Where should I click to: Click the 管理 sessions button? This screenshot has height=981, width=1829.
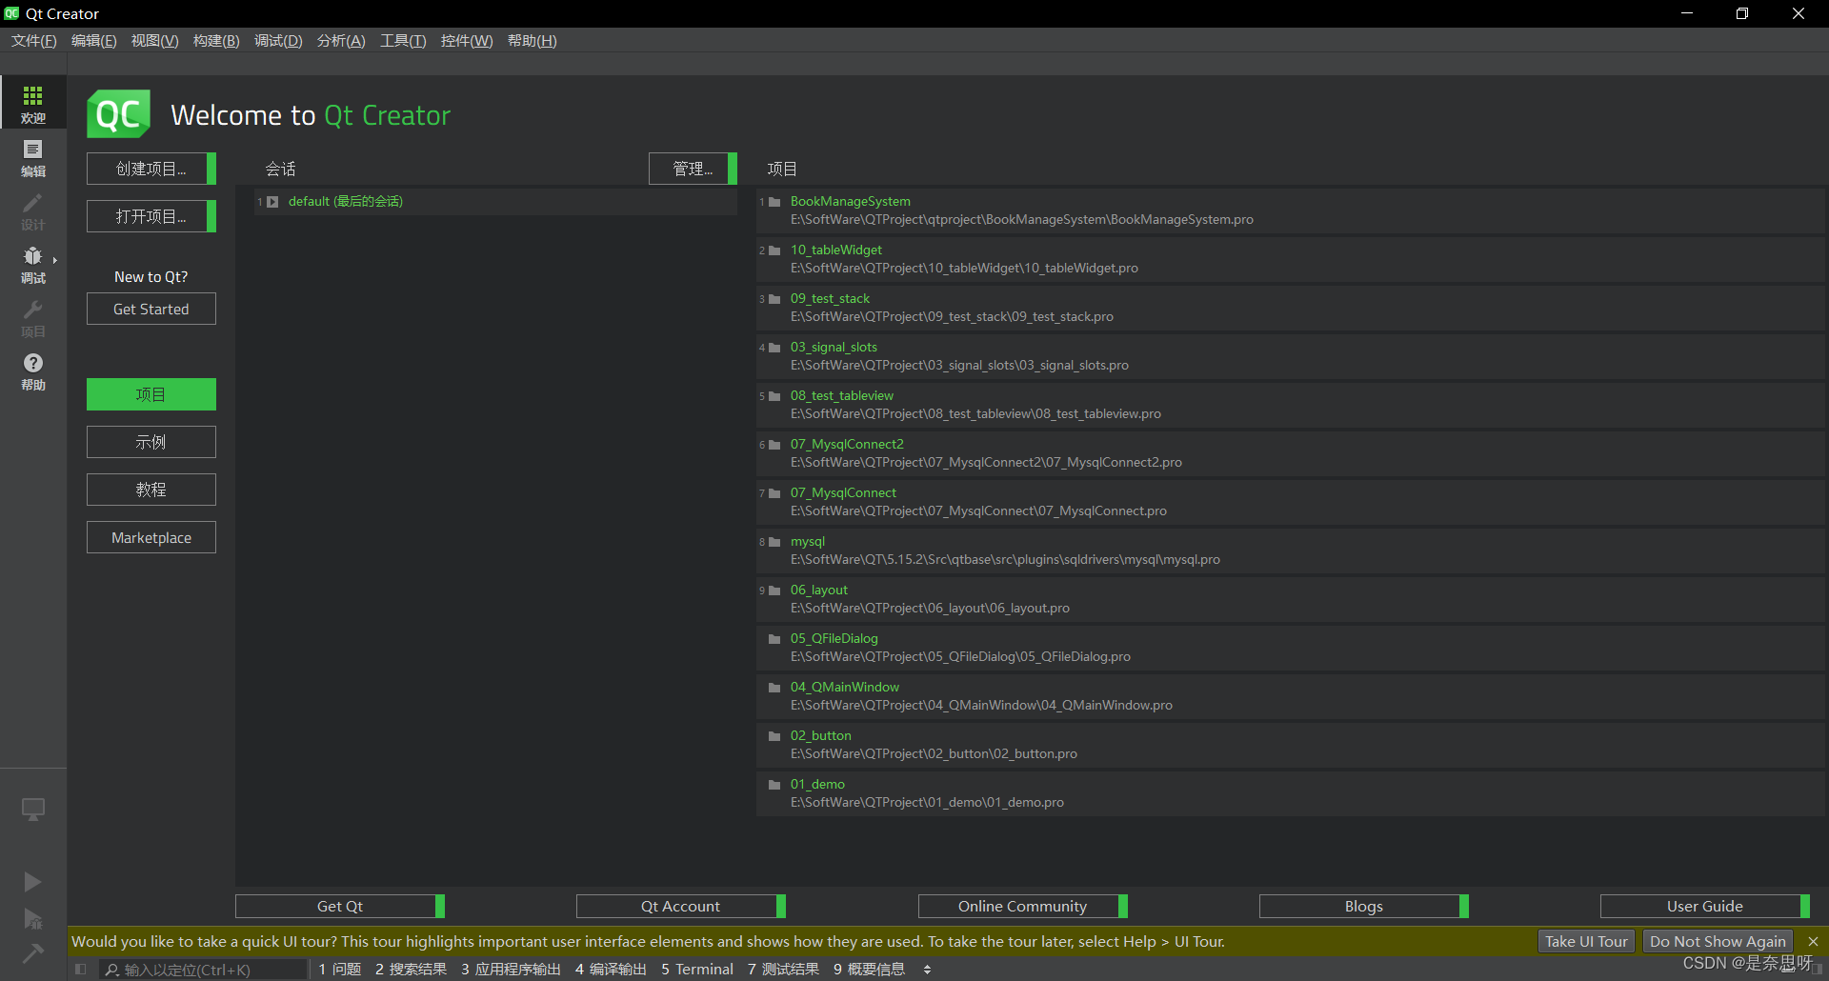pyautogui.click(x=693, y=169)
